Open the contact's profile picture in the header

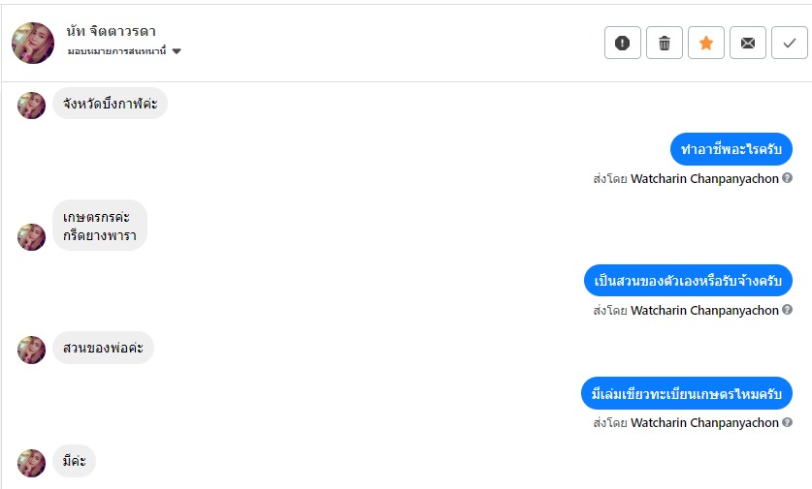[x=33, y=43]
